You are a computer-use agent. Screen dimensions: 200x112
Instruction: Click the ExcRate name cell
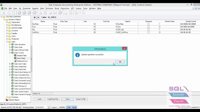point(42,24)
